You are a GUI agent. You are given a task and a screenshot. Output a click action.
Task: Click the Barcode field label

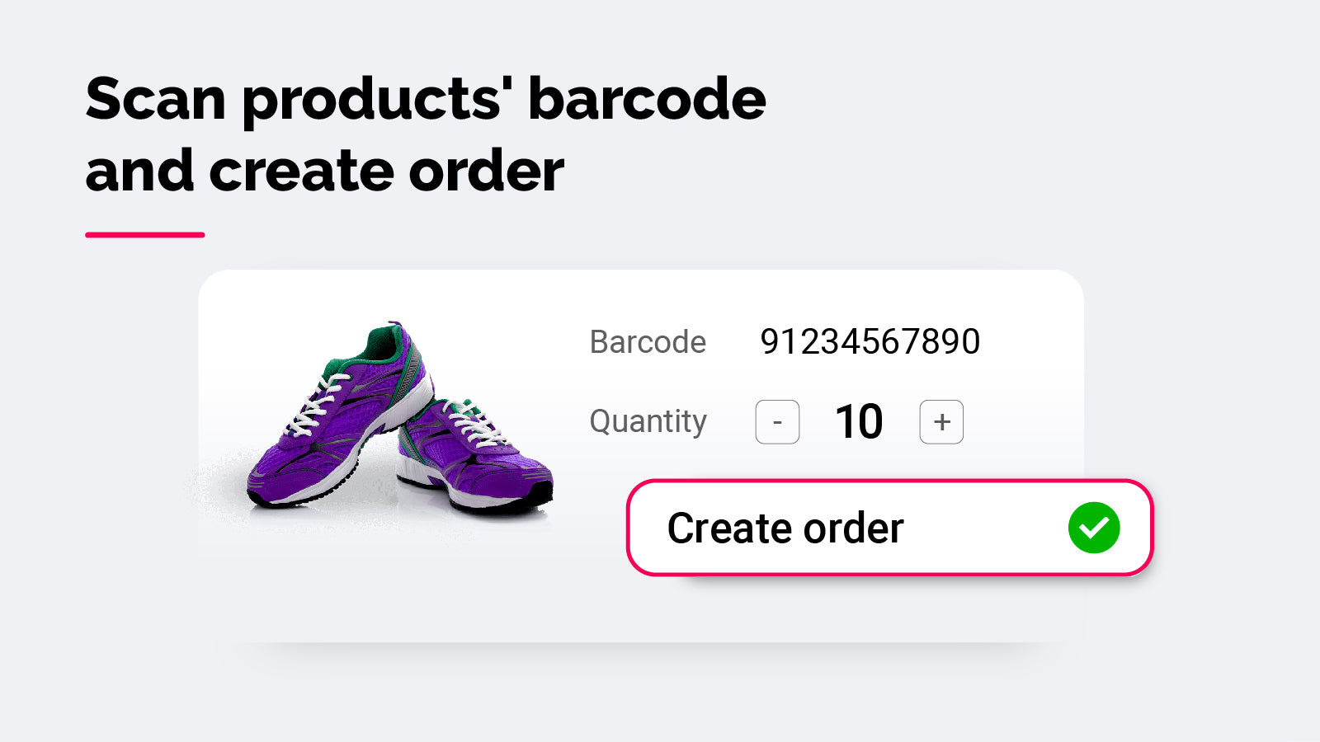648,340
